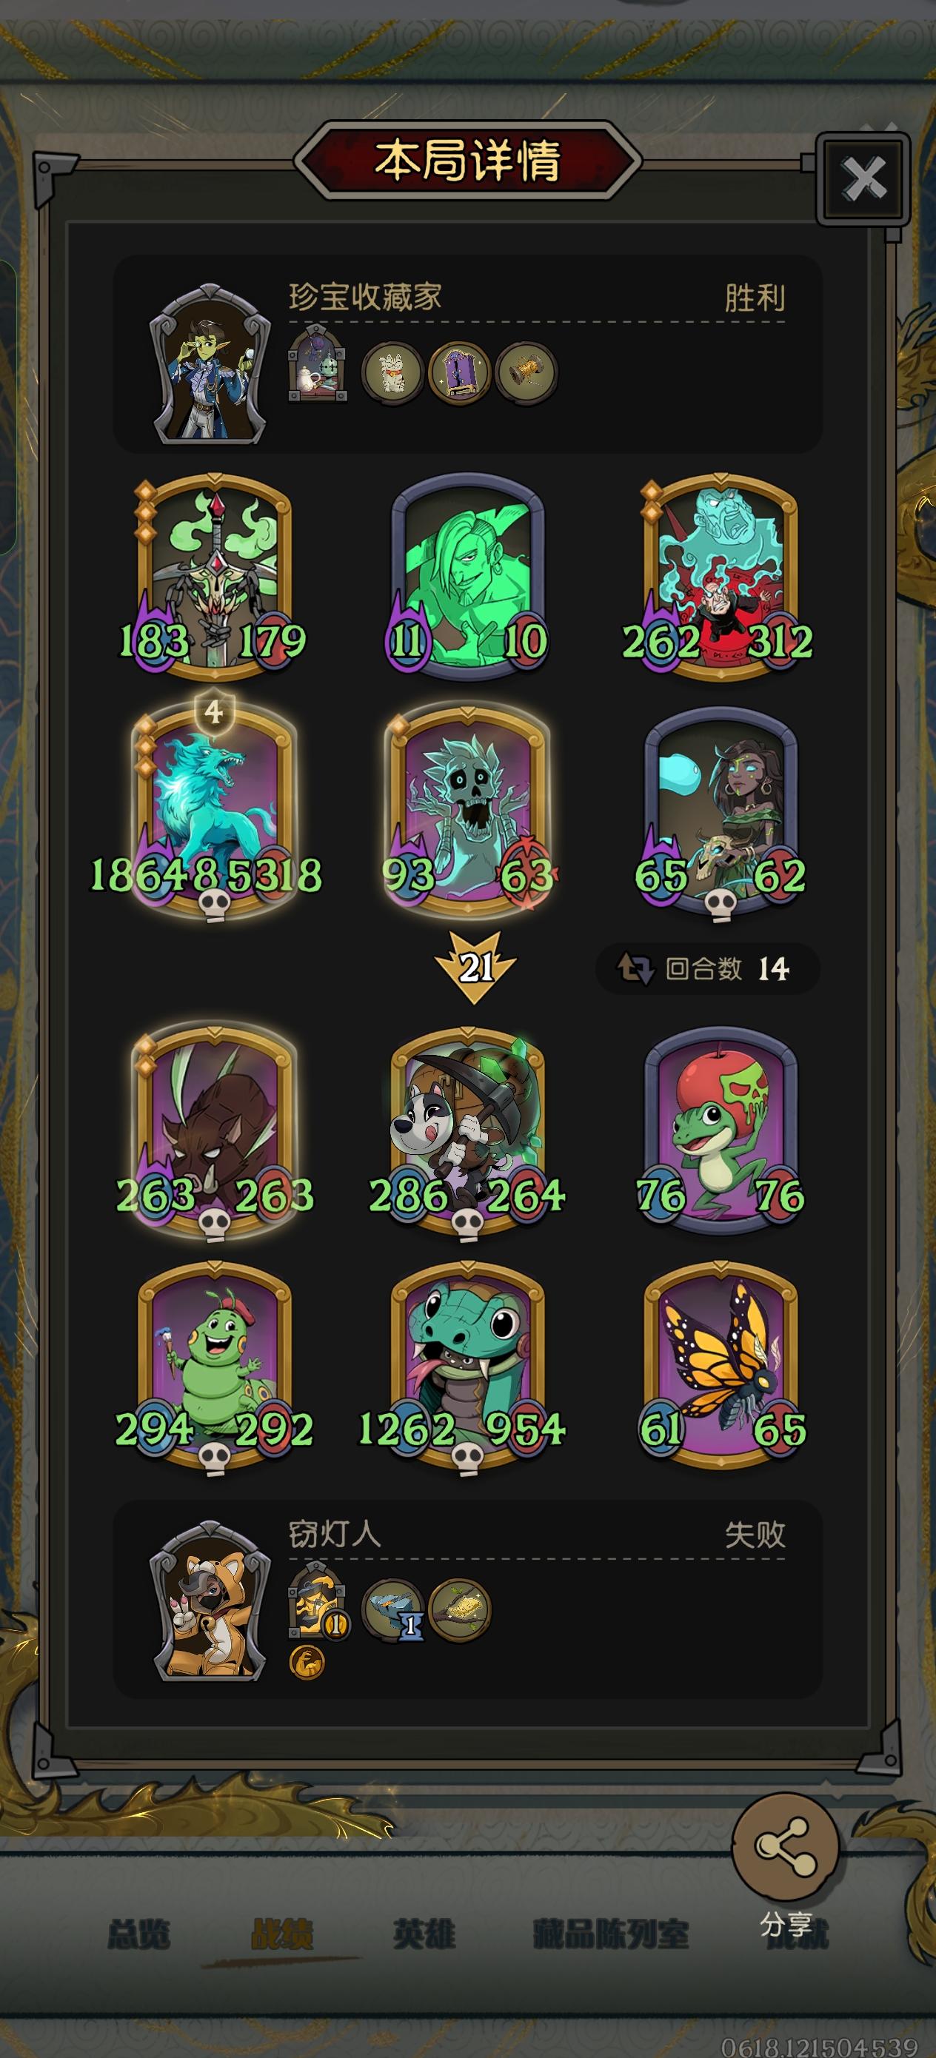Viewport: 936px width, 2058px height.
Task: Tap the gold damage arrow showing 21
Action: (x=475, y=967)
